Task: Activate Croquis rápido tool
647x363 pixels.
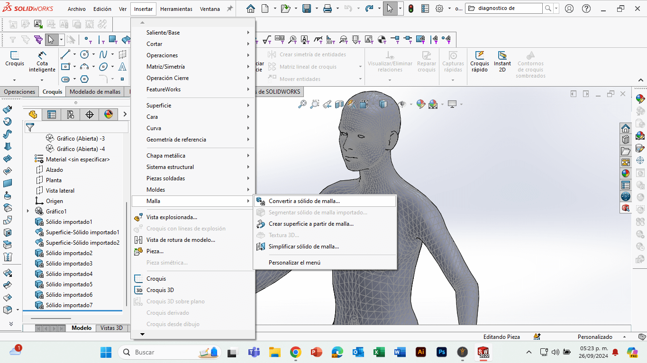Action: coord(480,62)
